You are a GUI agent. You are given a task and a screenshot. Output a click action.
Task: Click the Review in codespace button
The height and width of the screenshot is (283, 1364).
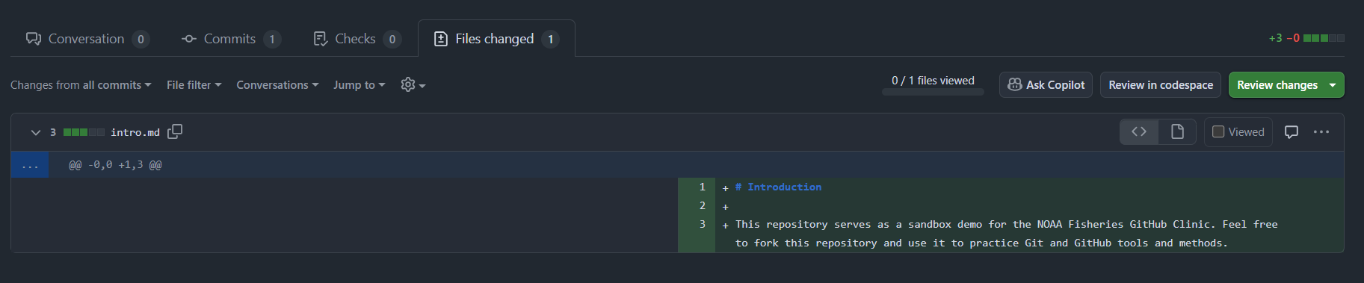point(1161,84)
